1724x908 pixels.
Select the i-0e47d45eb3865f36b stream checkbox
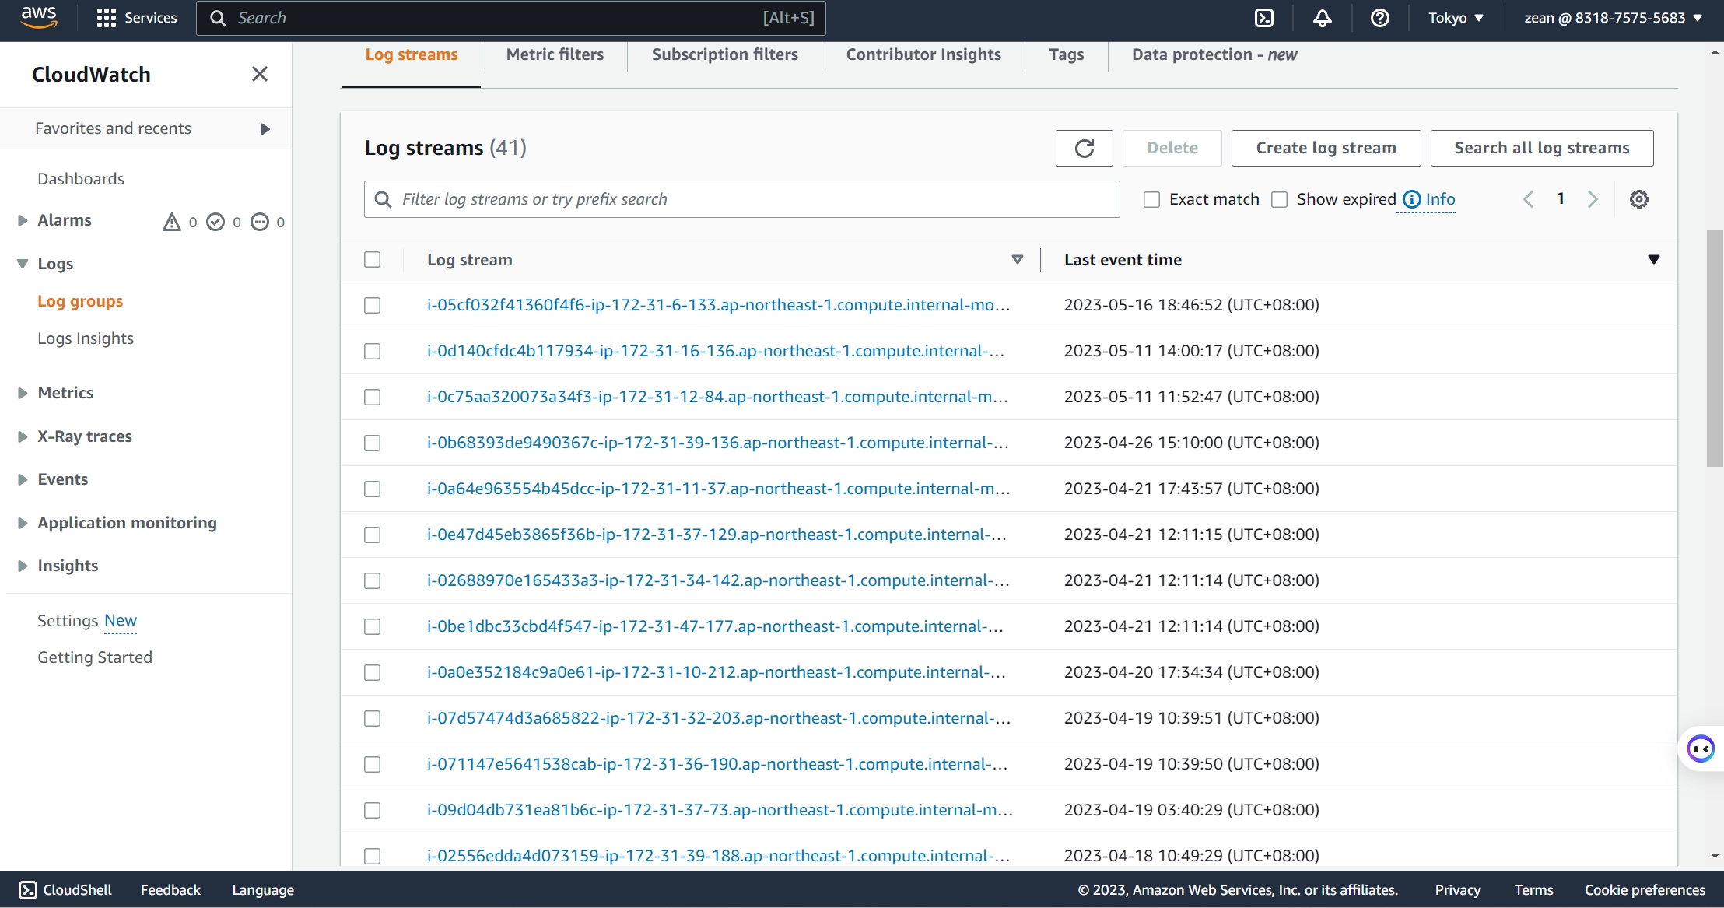373,535
